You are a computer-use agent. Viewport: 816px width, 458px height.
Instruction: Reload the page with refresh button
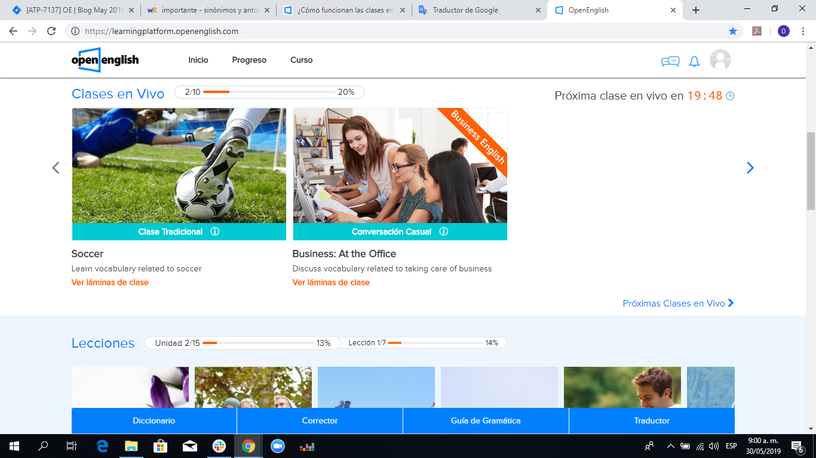tap(51, 31)
